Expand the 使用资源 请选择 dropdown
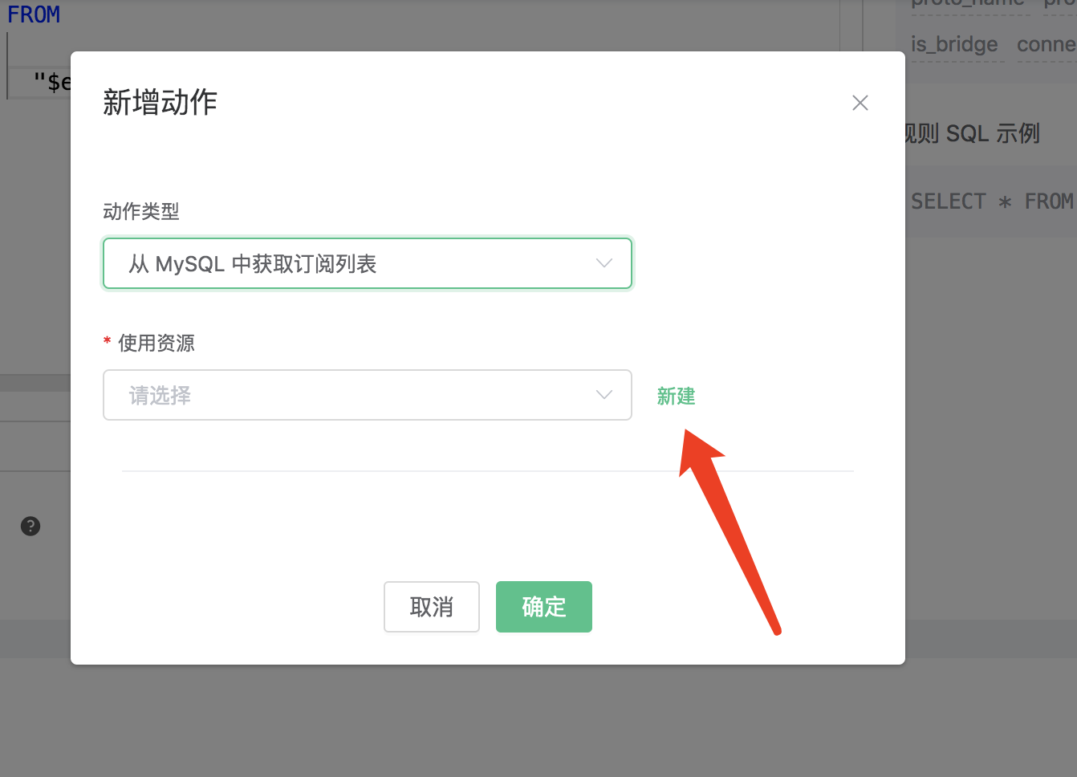Viewport: 1077px width, 777px height. pos(367,395)
